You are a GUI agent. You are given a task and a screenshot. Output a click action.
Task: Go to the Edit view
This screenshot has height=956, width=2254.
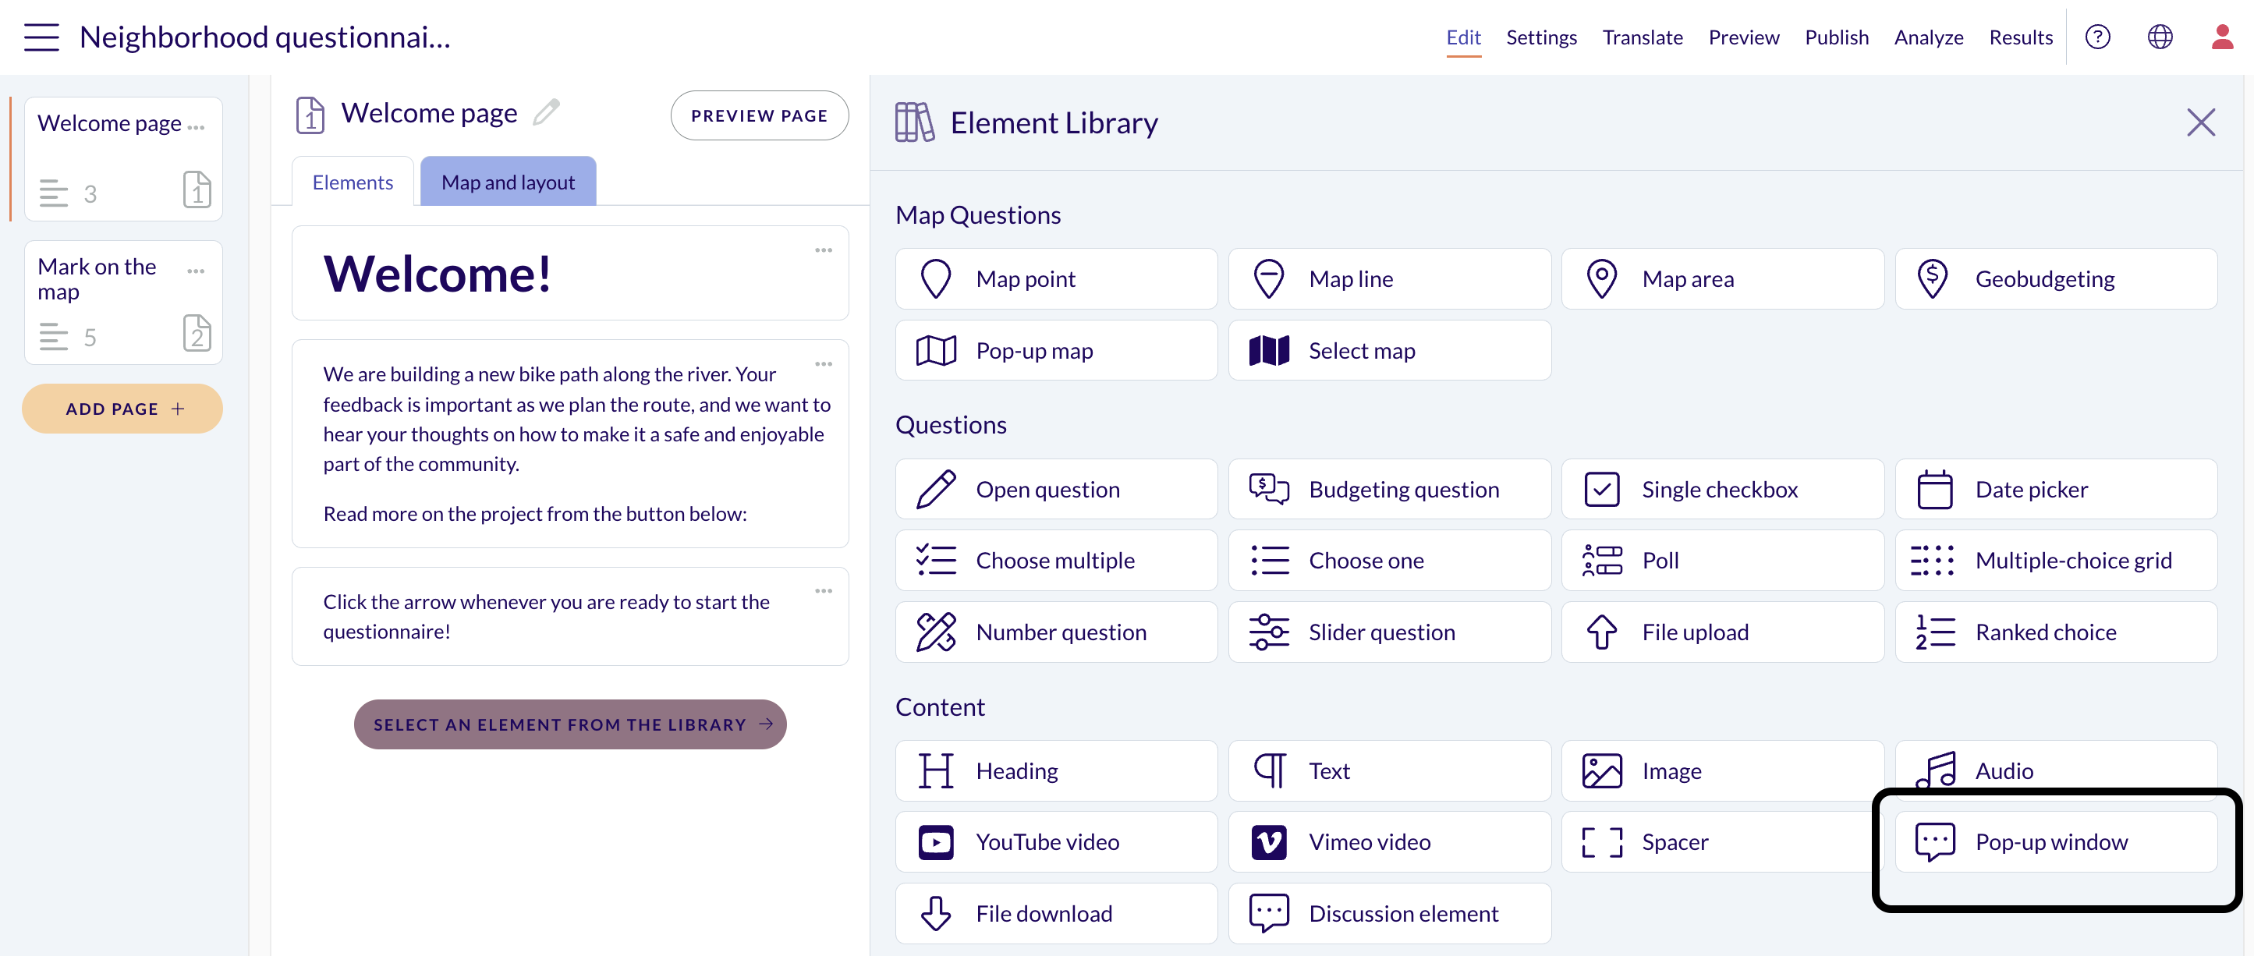pos(1463,37)
